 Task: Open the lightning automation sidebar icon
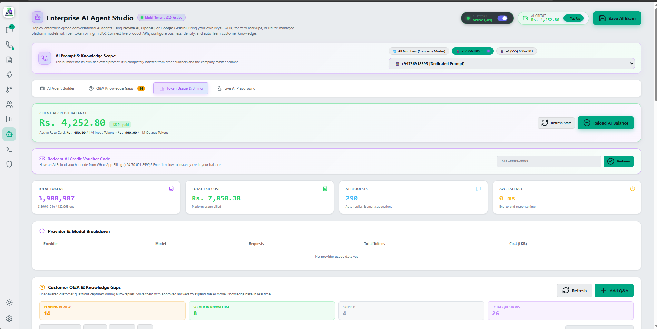click(9, 75)
